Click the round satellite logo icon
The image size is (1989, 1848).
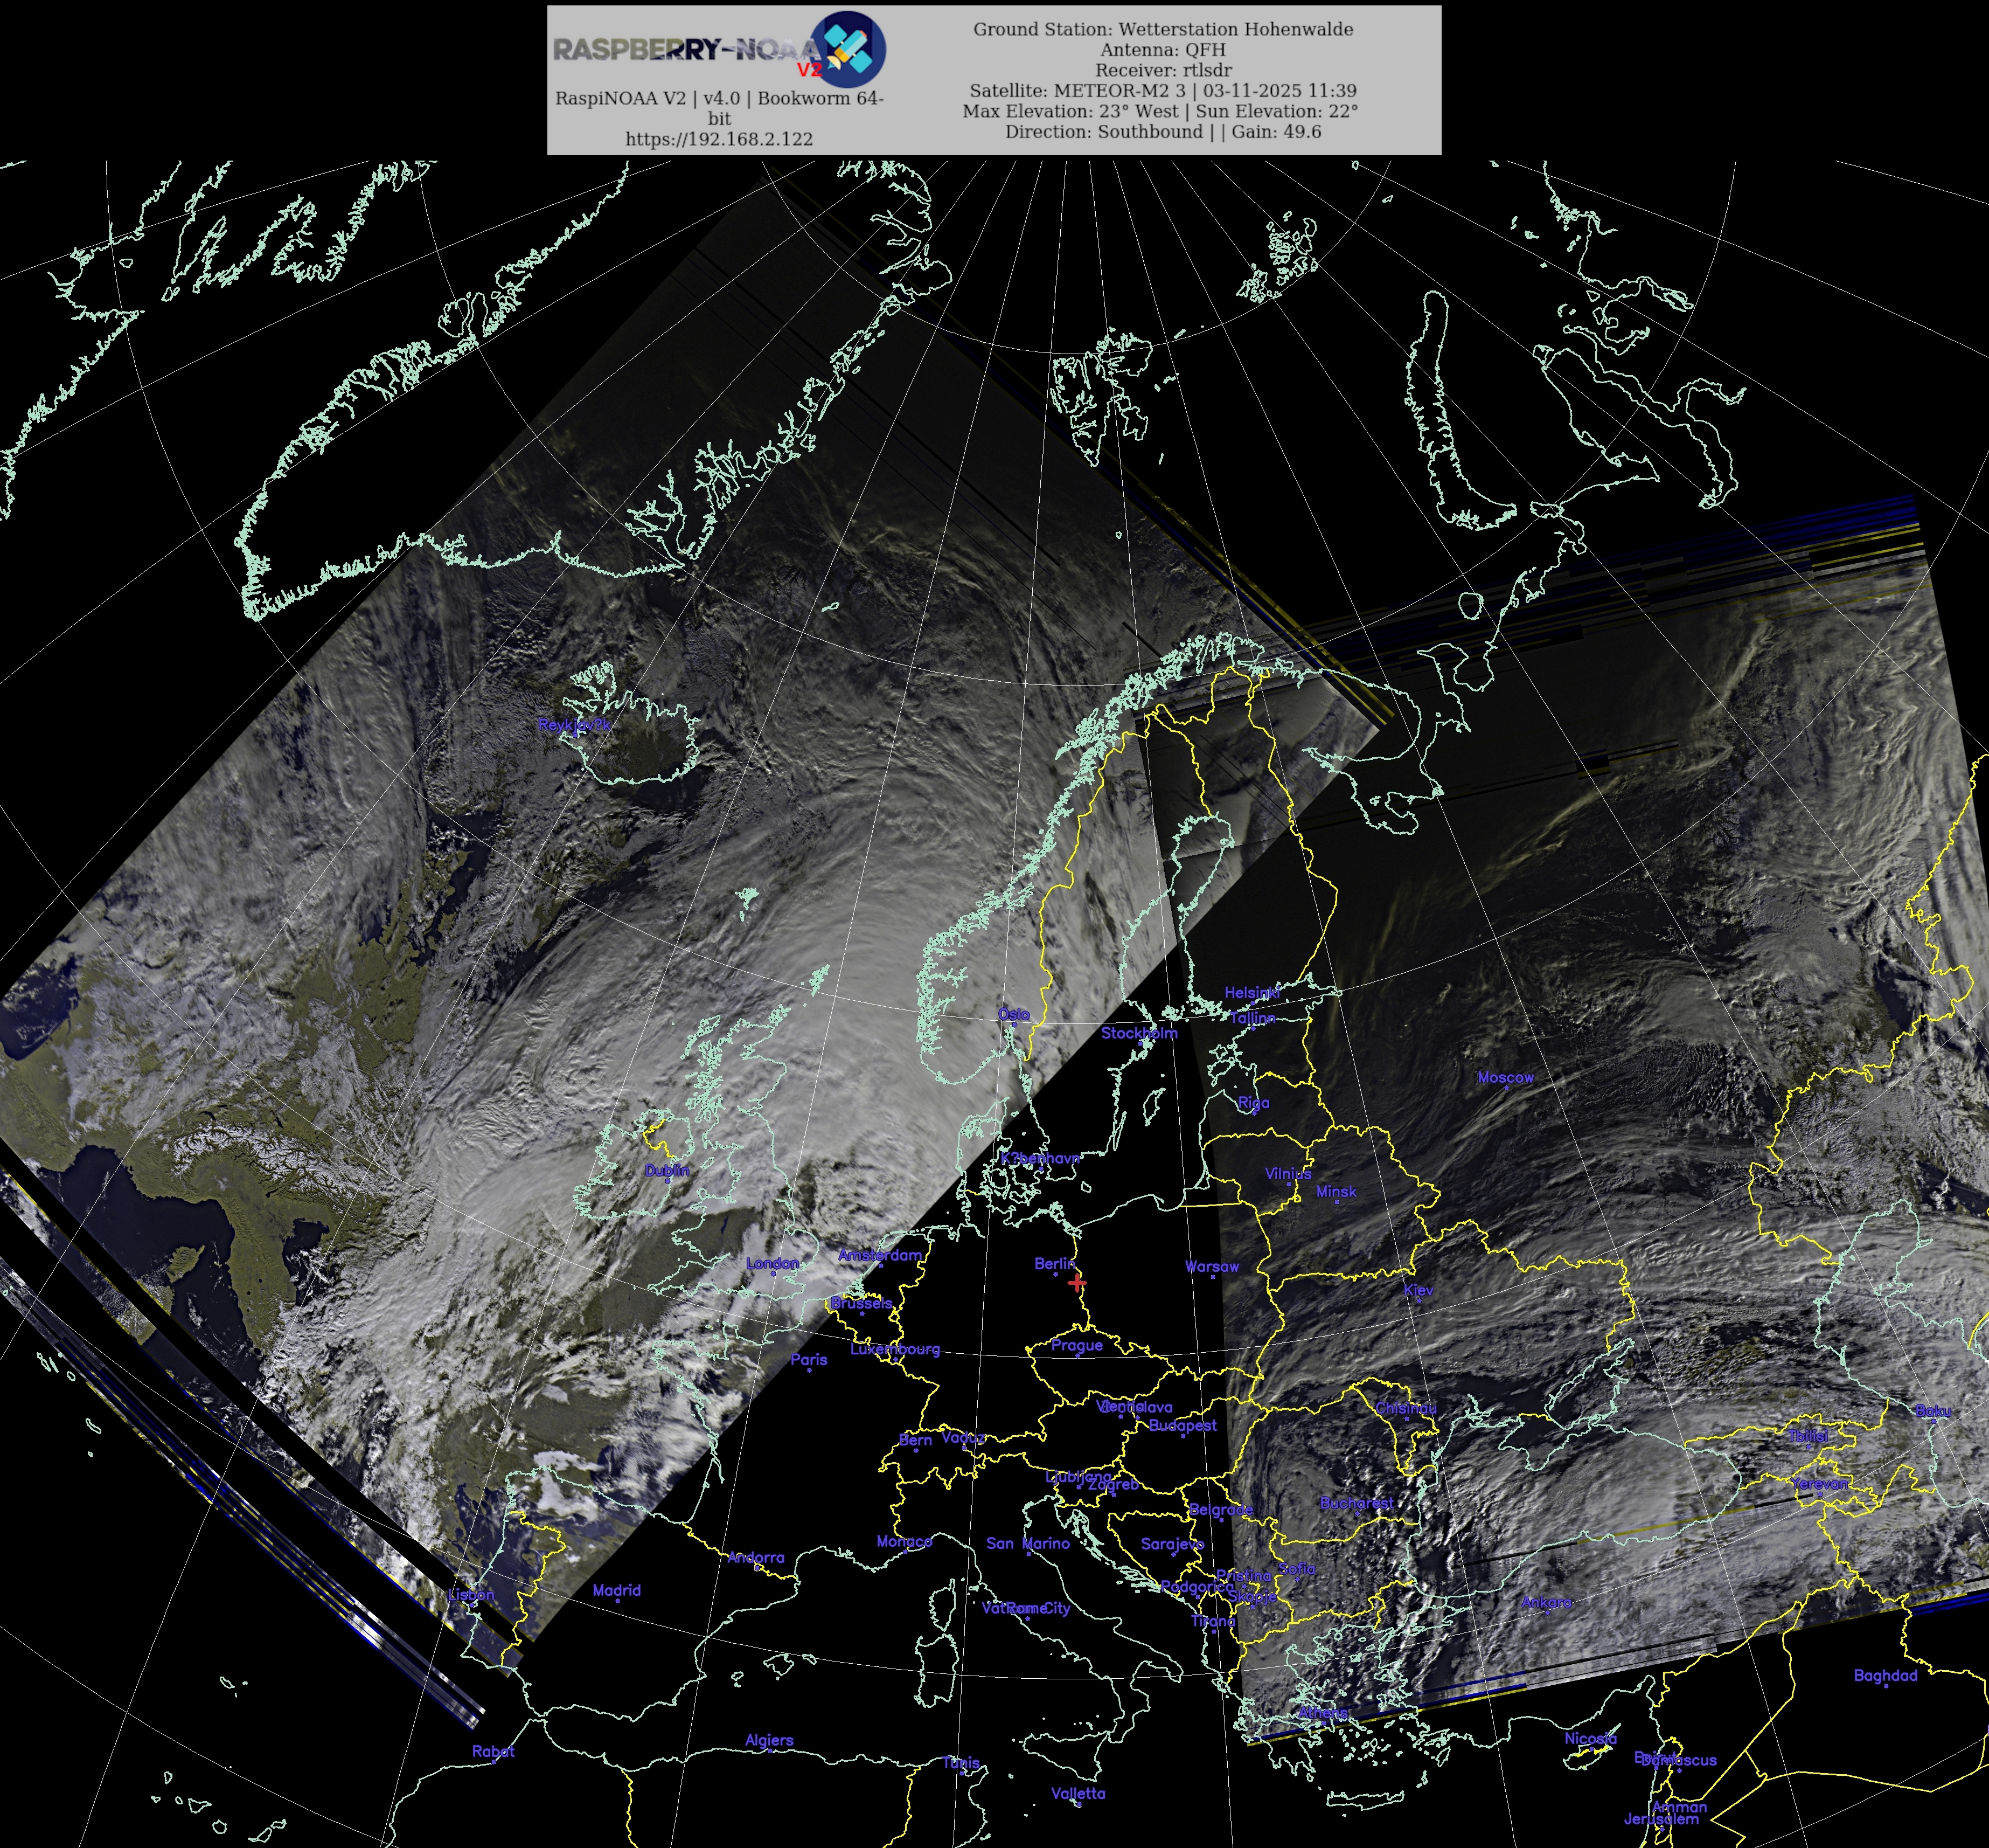(847, 48)
